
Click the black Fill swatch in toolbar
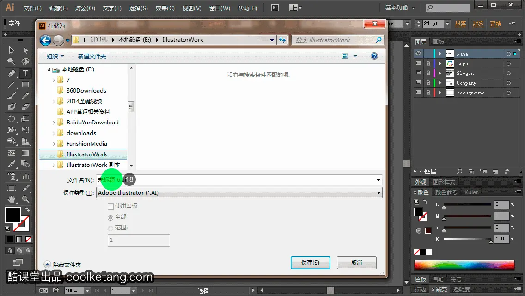(13, 215)
